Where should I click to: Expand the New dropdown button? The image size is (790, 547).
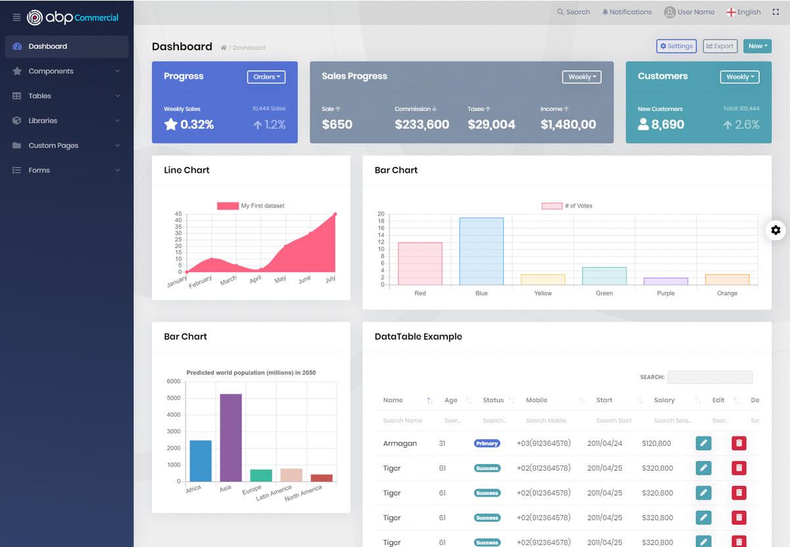[x=757, y=46]
